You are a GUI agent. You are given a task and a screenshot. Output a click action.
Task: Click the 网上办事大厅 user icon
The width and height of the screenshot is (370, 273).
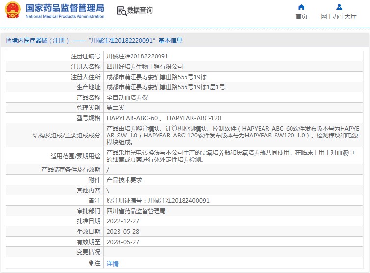339,7
